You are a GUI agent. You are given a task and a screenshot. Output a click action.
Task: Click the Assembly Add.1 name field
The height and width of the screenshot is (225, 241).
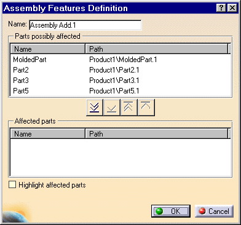85,25
